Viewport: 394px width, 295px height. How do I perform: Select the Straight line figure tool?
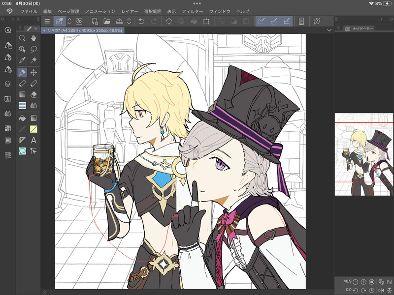click(22, 129)
